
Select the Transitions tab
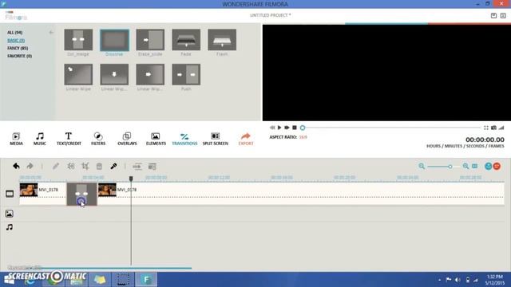(184, 139)
